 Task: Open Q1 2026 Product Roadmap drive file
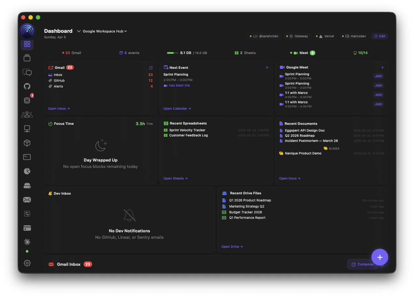(303, 200)
